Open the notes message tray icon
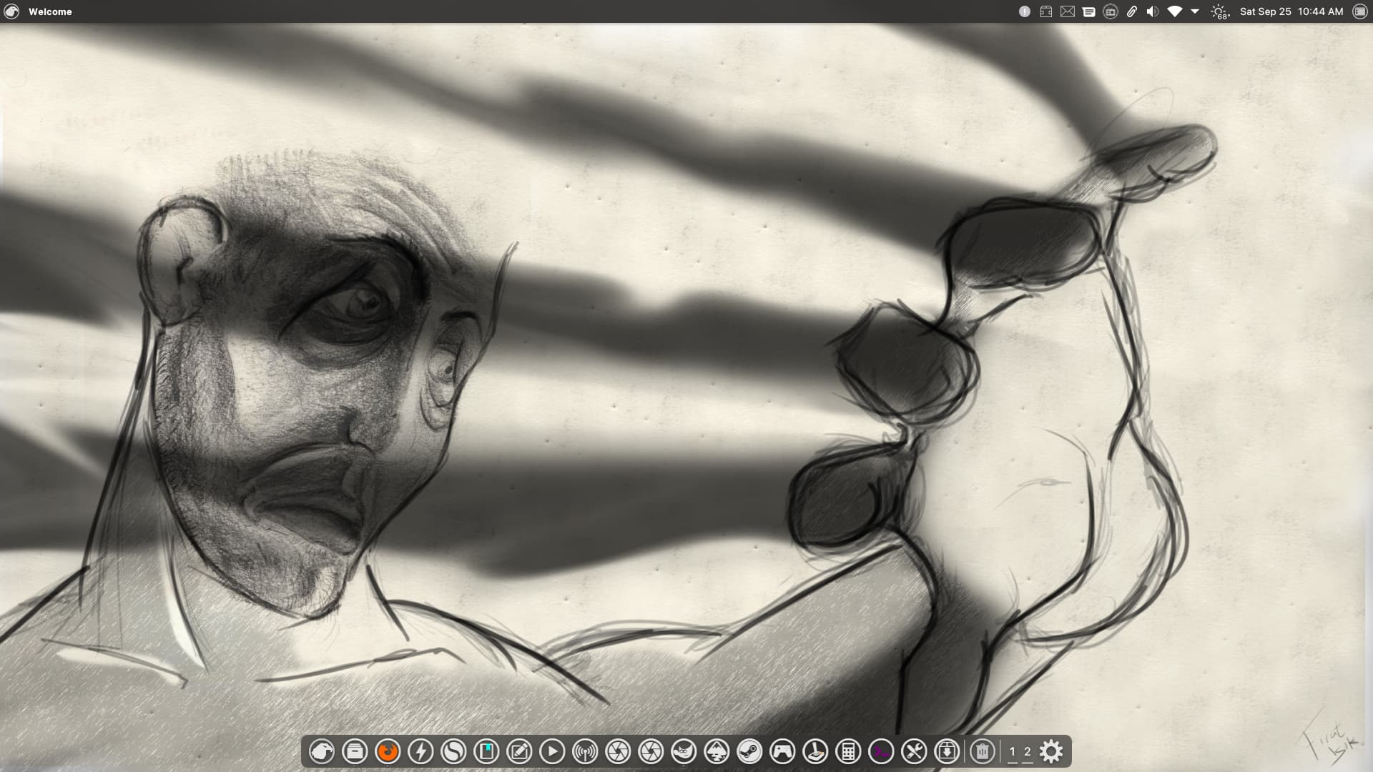This screenshot has height=772, width=1373. [x=1089, y=11]
